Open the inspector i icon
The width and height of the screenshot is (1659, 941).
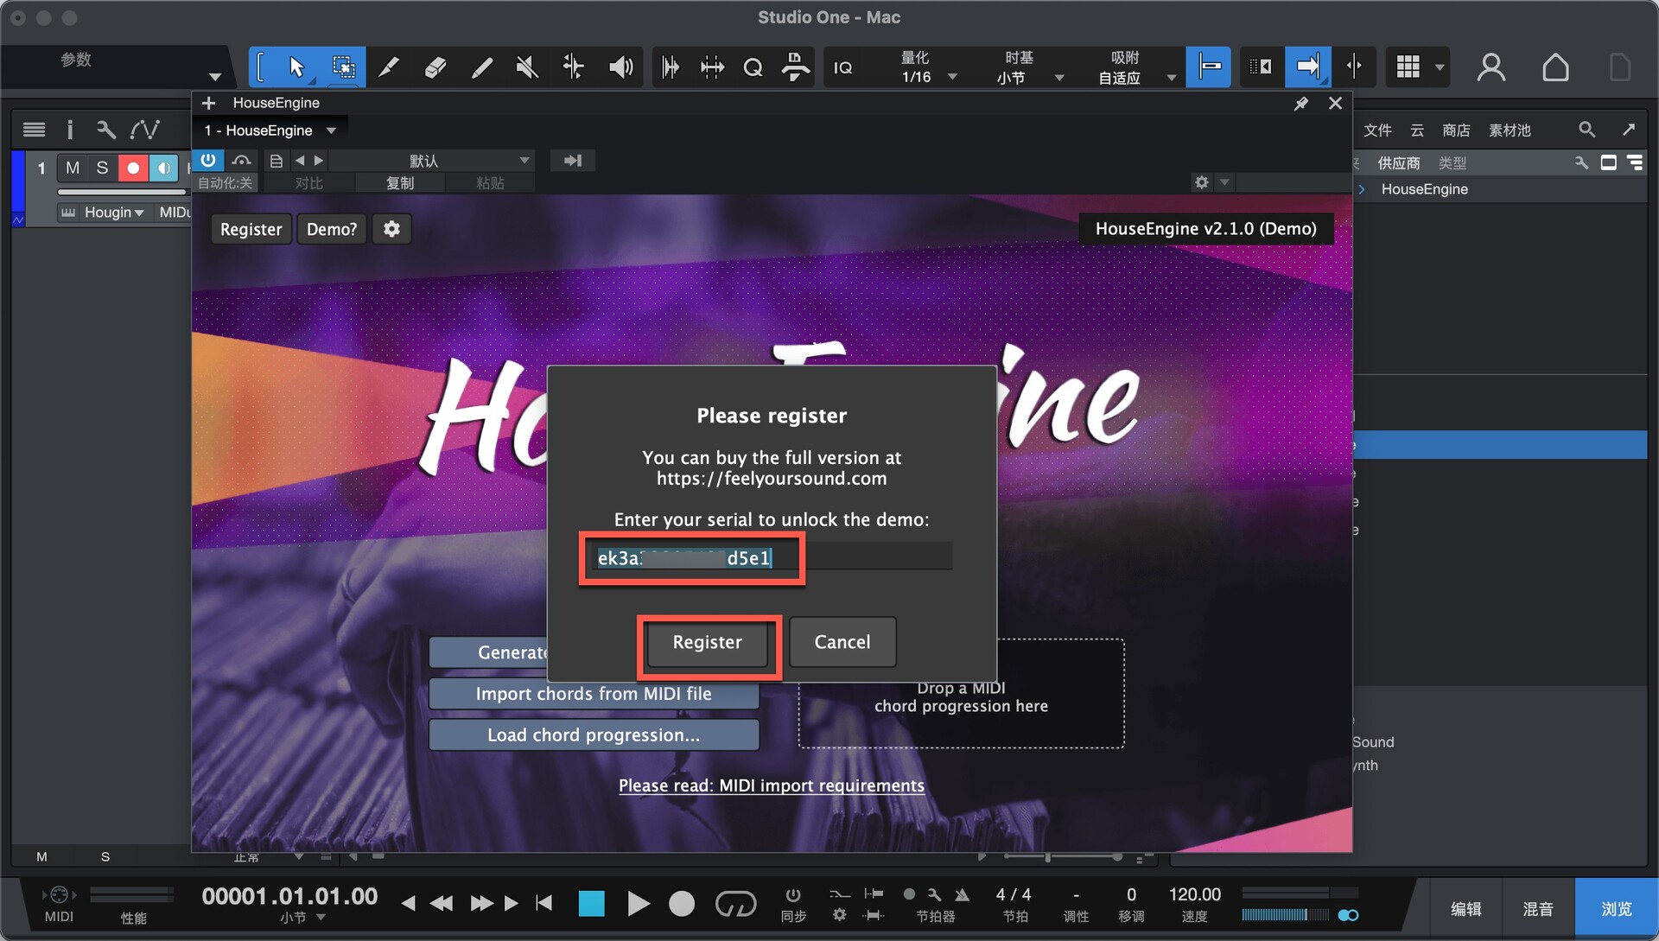(x=70, y=130)
